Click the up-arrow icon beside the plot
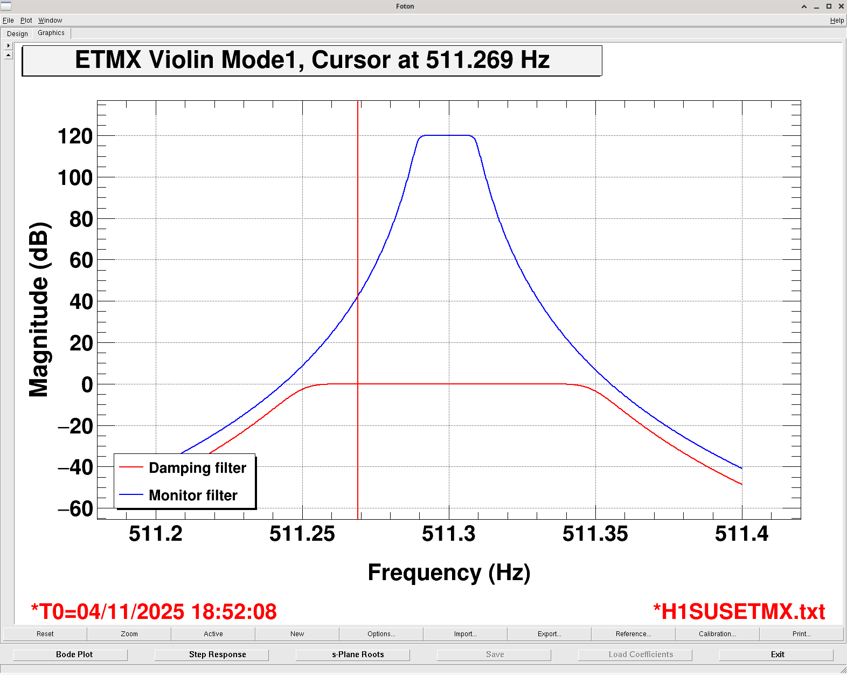847x675 pixels. pyautogui.click(x=8, y=55)
